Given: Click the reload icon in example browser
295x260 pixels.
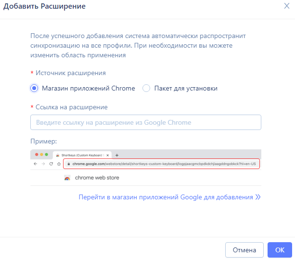Looking at the screenshot, I should (51, 164).
